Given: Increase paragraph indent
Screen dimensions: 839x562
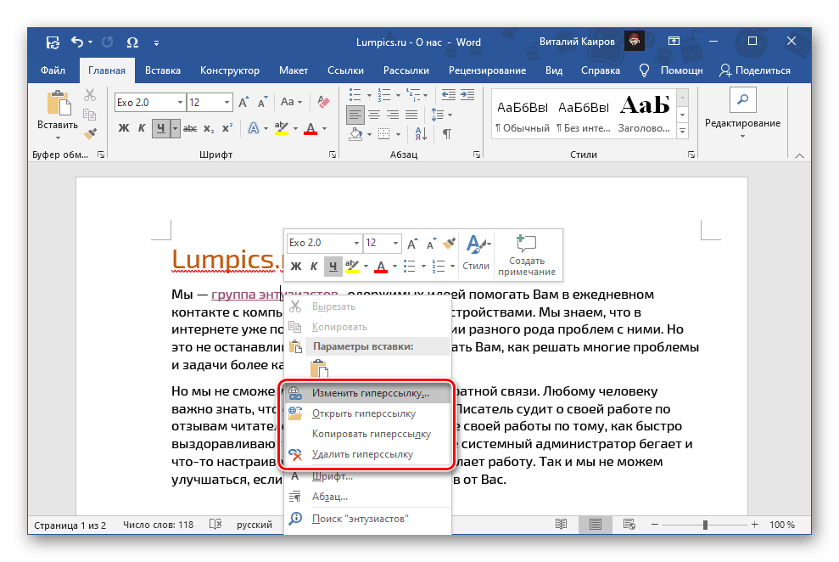Looking at the screenshot, I should point(467,95).
